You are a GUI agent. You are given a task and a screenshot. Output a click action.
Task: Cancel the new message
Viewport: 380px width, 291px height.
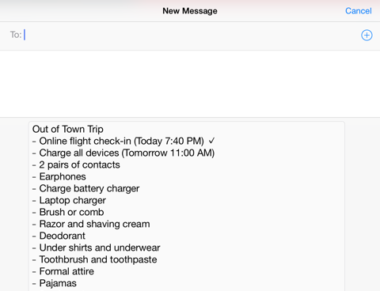pyautogui.click(x=359, y=11)
